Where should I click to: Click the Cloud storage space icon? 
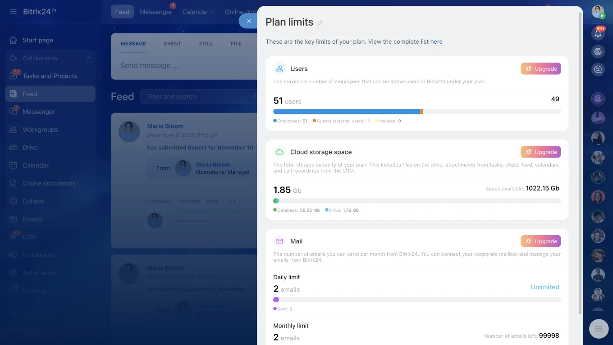(x=279, y=152)
